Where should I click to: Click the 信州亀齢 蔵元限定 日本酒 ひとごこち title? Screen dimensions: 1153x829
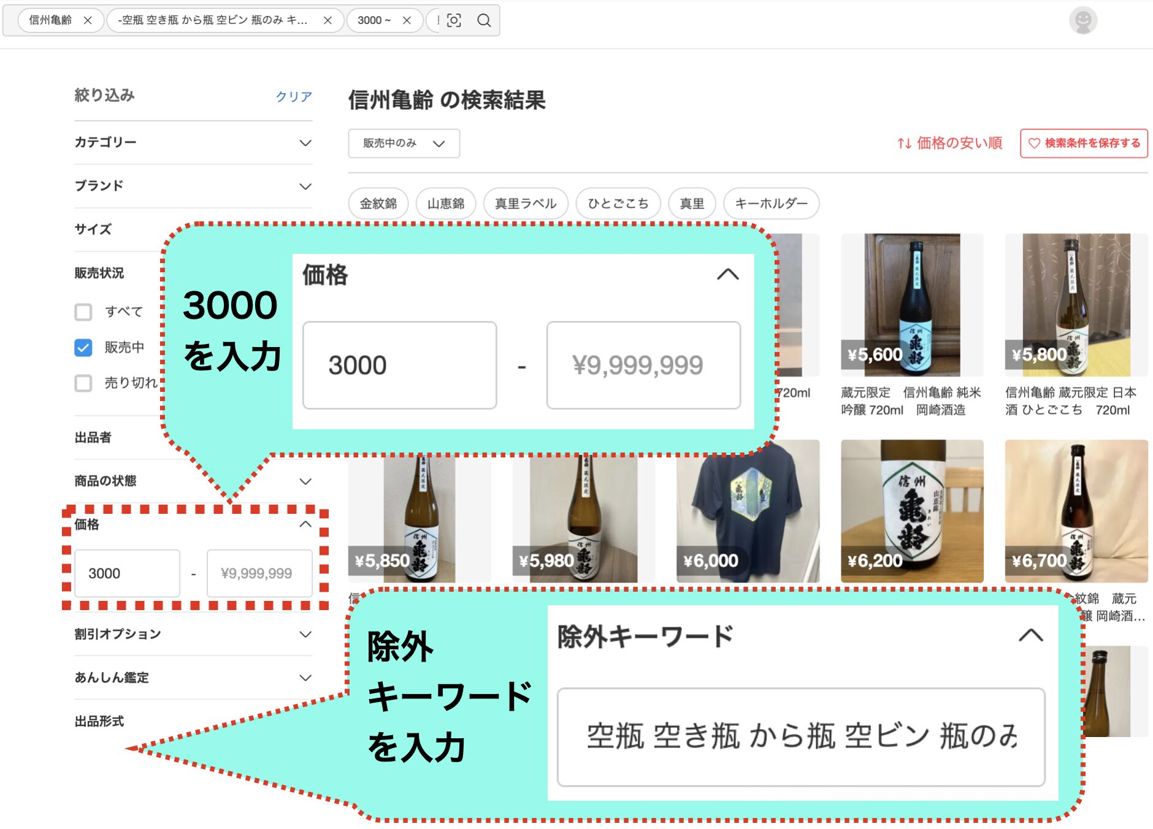click(x=1071, y=401)
